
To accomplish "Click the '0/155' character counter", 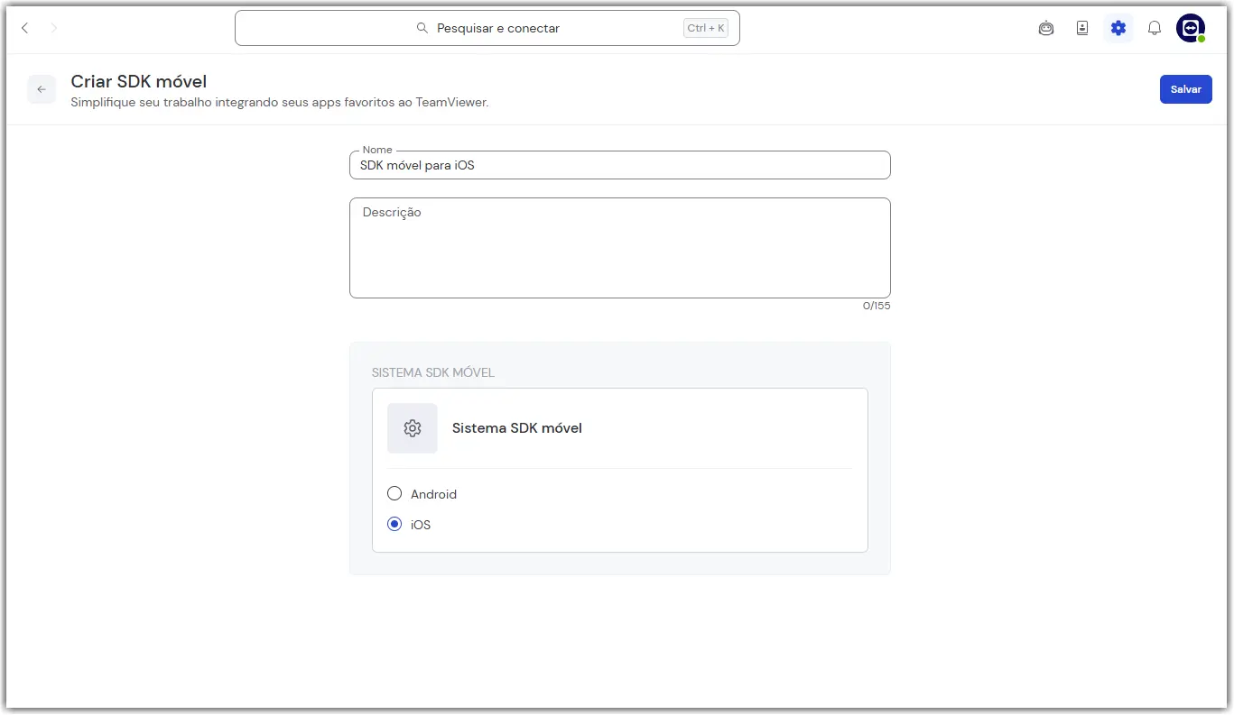I will [x=877, y=306].
